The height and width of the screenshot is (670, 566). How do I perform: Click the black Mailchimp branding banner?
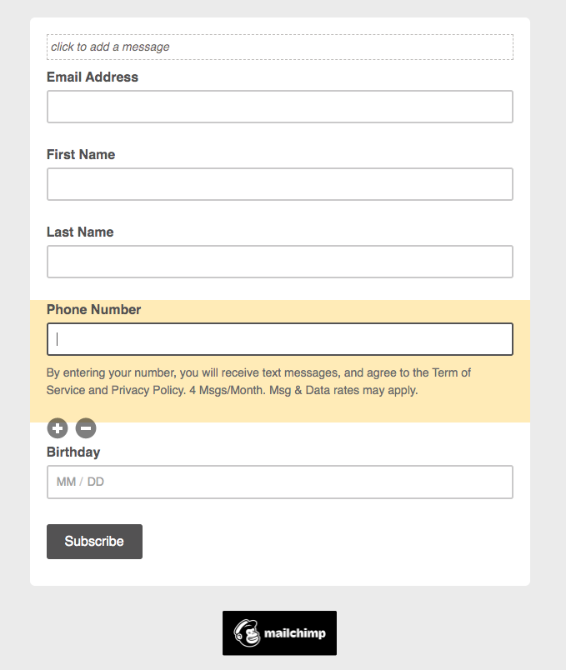pos(279,633)
